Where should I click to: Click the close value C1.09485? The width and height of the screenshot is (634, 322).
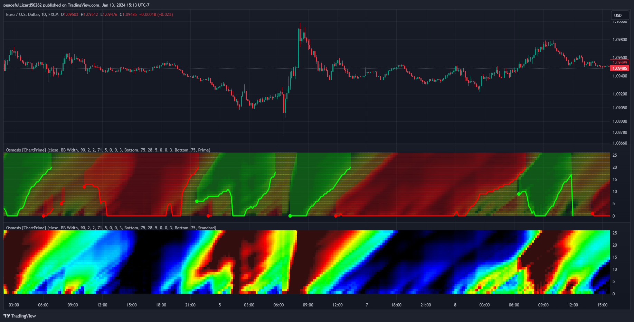pyautogui.click(x=128, y=15)
